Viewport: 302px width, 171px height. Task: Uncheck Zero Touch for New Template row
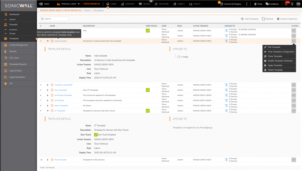click(148, 90)
